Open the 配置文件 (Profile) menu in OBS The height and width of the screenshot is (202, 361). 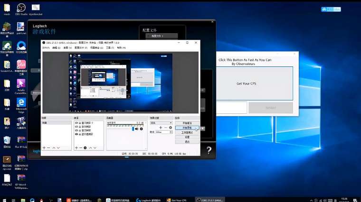coord(81,48)
